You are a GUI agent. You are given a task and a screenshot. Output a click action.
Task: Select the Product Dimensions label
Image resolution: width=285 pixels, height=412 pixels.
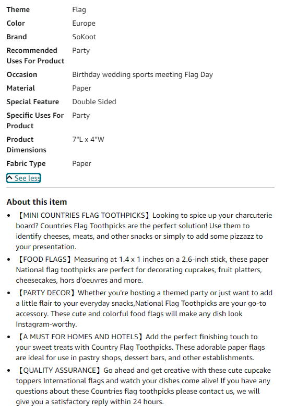tap(27, 145)
